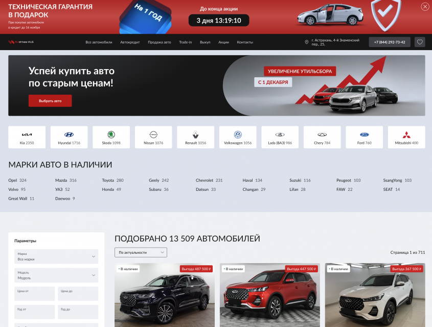
Task: Open the Toyota brand link
Action: tap(108, 180)
